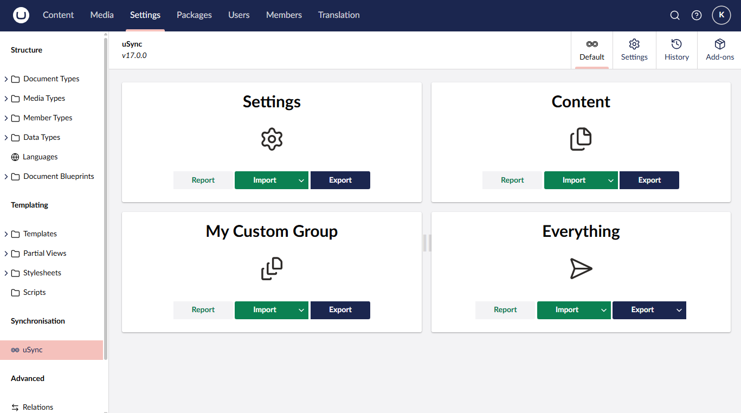Switch to the uSync Add-ons tab
Viewport: 741px width, 413px height.
click(720, 50)
